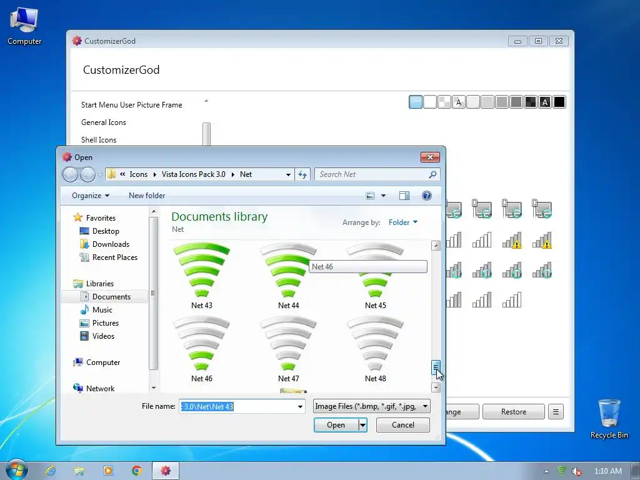Open the CustomizerGod hamburger menu
Viewport: 640px width, 480px height.
(556, 412)
